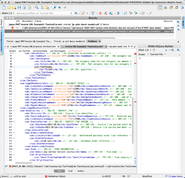Reload the document with green arrow icon
Viewport: 185px width, 178px height.
tap(30, 8)
